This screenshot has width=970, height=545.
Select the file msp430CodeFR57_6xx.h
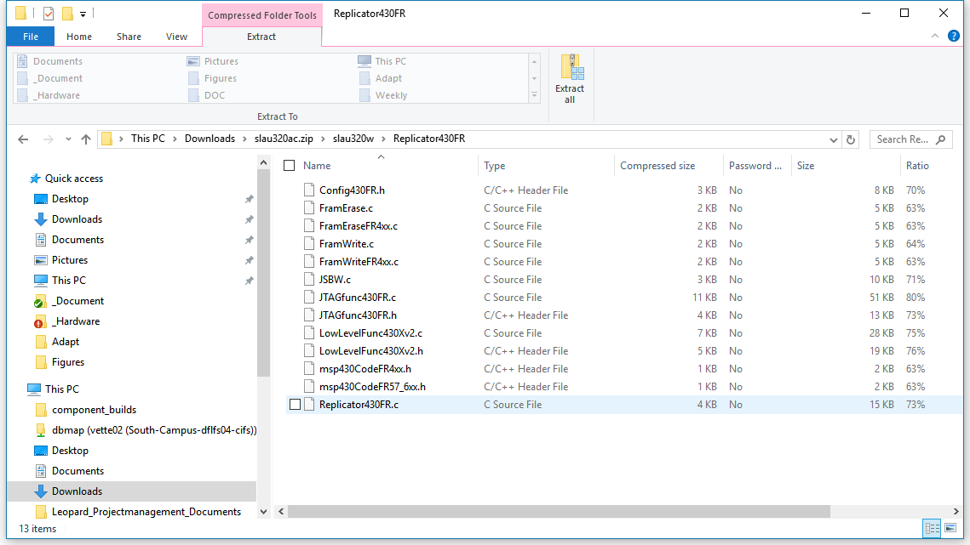(x=372, y=387)
